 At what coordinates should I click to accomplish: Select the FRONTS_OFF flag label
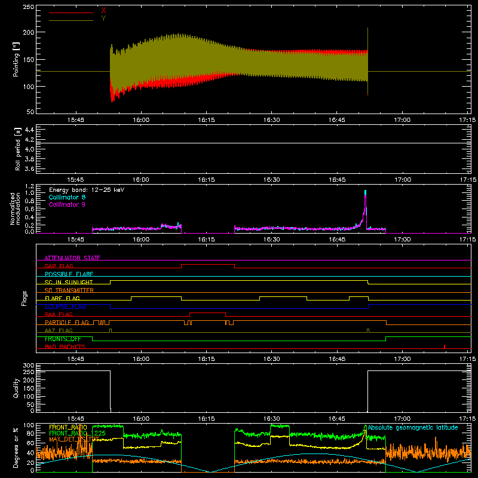63,339
